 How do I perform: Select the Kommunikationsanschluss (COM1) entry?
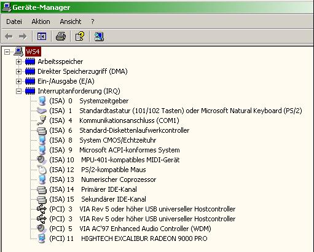pyautogui.click(x=114, y=120)
